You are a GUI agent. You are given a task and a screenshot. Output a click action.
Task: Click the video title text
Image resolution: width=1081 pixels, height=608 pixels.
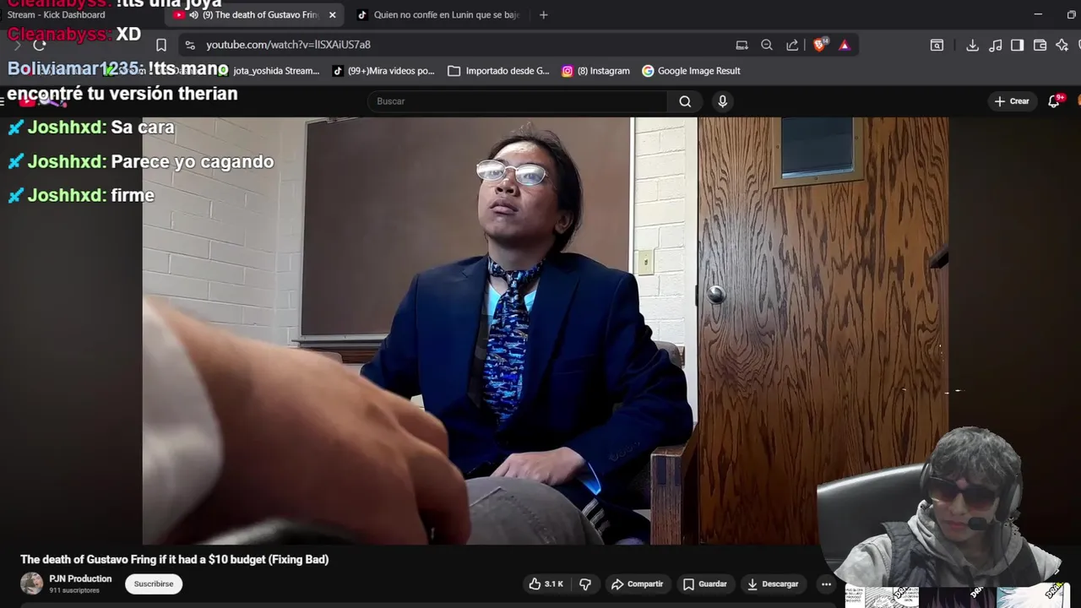click(x=175, y=559)
